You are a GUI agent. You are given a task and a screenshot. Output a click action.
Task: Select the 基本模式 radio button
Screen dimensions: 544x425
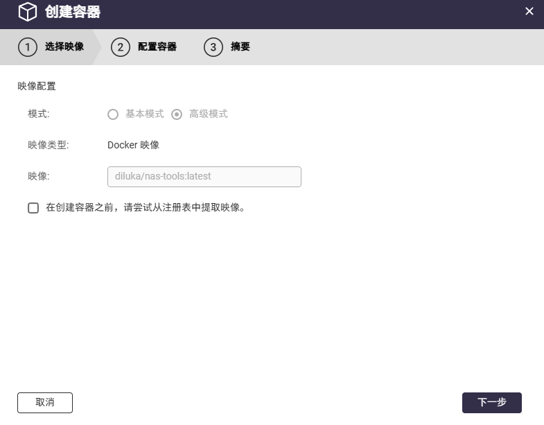click(113, 114)
